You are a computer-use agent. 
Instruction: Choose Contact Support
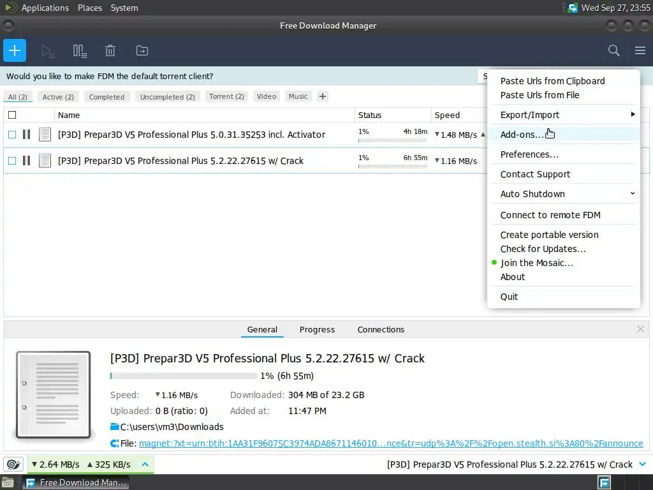[535, 174]
